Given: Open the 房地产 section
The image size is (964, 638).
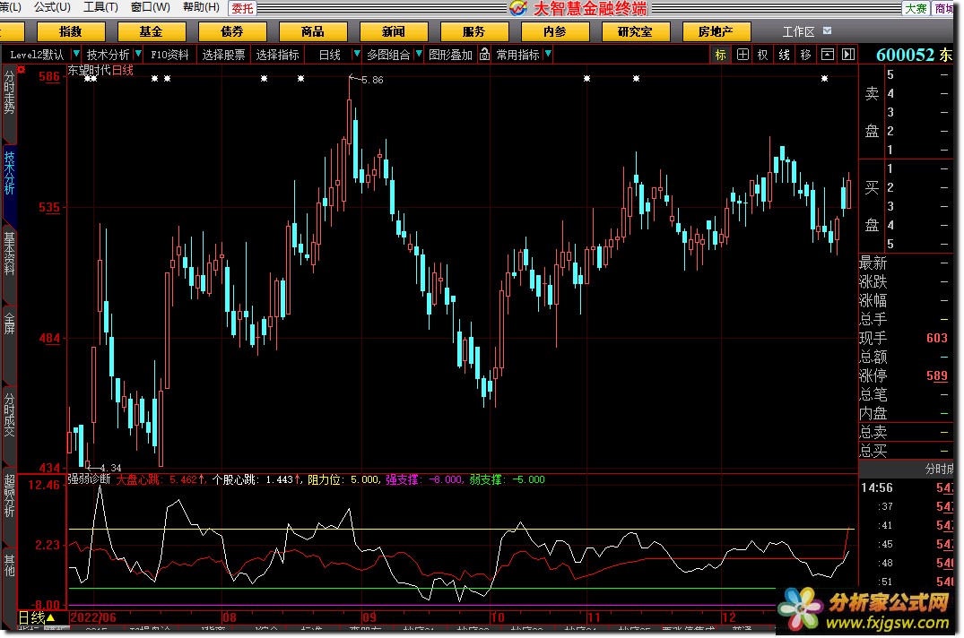Looking at the screenshot, I should [x=716, y=31].
